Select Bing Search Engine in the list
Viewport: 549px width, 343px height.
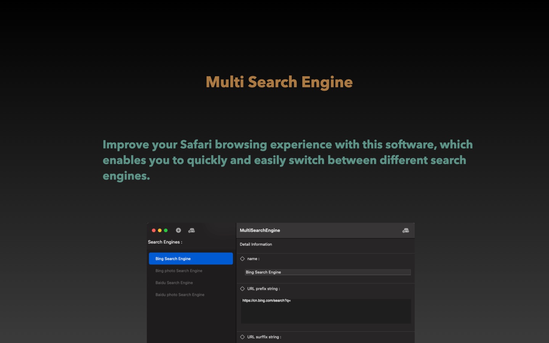click(x=191, y=258)
